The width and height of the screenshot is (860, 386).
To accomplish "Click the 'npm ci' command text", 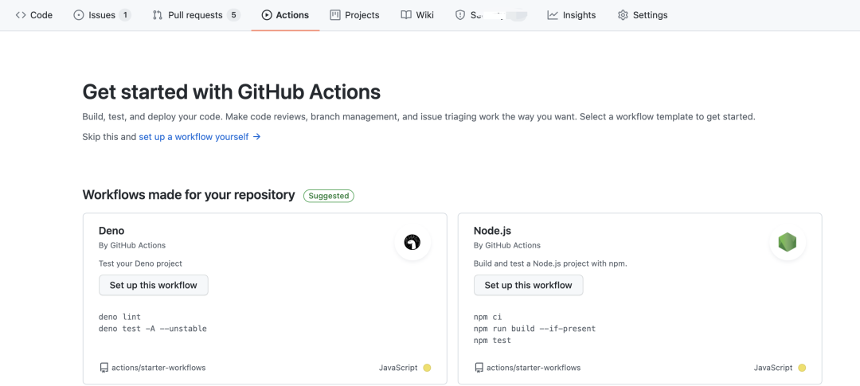I will 487,317.
